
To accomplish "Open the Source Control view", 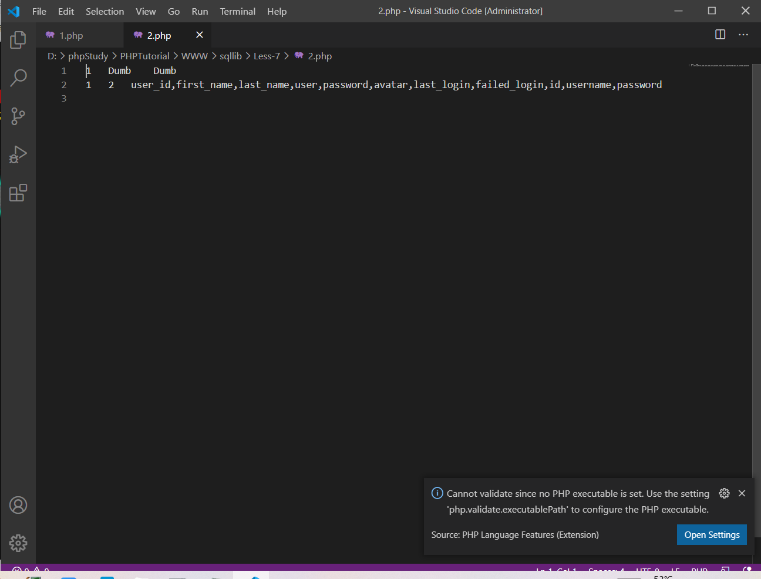I will [18, 116].
